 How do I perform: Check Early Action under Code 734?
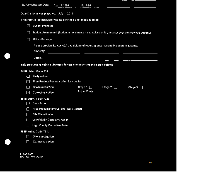[28, 76]
